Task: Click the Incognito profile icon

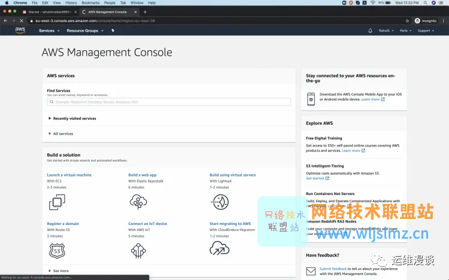Action: point(417,20)
